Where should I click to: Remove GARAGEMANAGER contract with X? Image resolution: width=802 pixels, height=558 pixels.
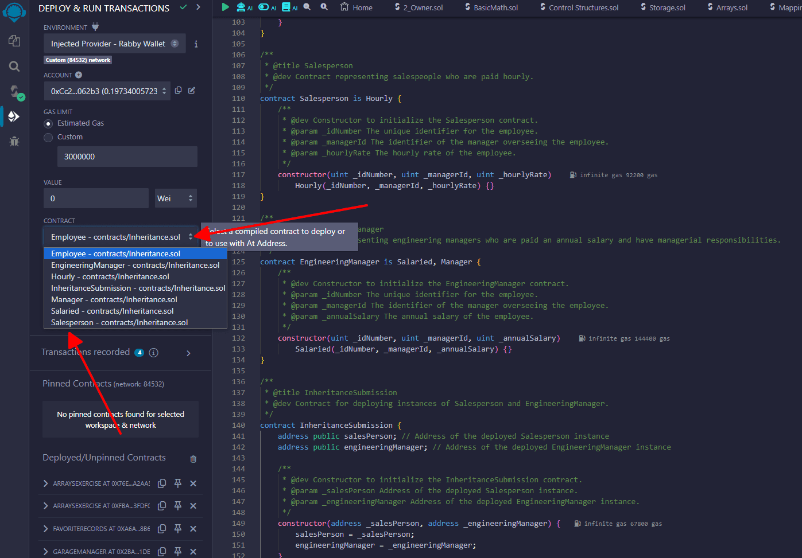[193, 552]
